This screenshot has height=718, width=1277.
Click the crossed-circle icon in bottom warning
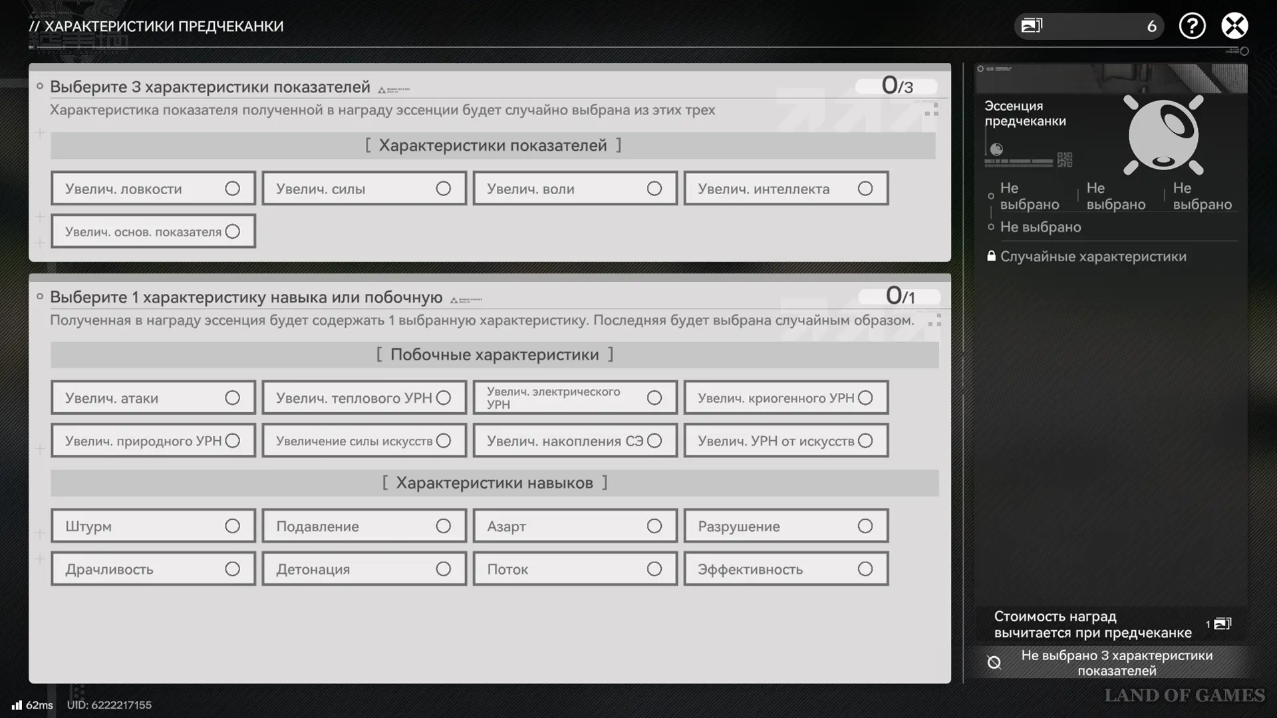(x=994, y=663)
